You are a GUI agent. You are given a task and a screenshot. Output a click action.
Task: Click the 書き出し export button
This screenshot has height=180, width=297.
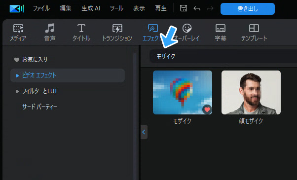248,9
